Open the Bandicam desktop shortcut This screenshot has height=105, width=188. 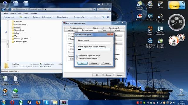click(x=140, y=17)
